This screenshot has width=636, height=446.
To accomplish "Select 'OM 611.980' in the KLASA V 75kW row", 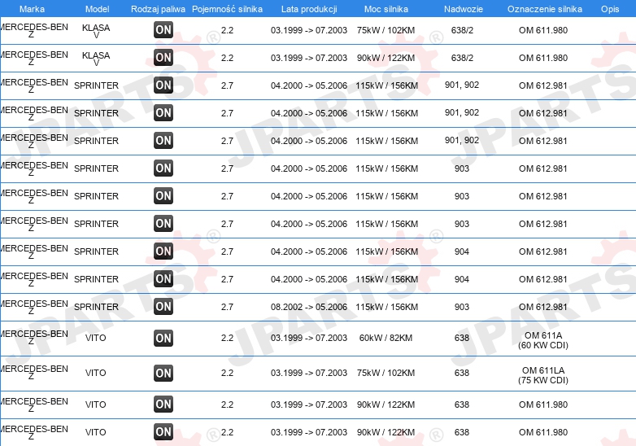I will click(543, 30).
